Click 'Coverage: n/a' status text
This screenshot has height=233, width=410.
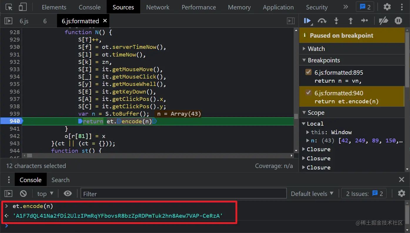(274, 166)
